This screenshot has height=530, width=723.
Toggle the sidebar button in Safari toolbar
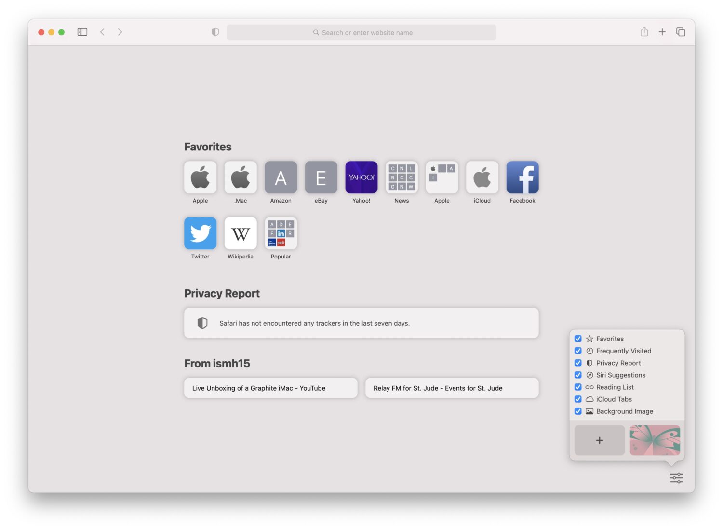[82, 32]
